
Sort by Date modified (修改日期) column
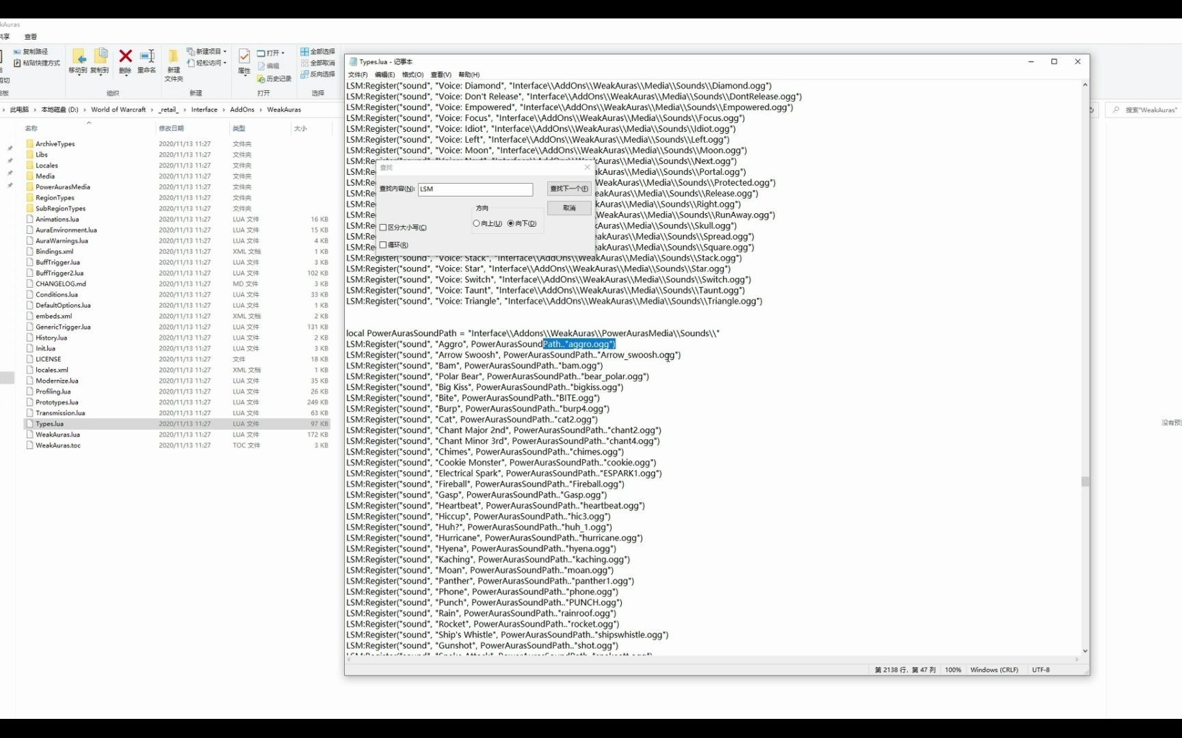171,128
